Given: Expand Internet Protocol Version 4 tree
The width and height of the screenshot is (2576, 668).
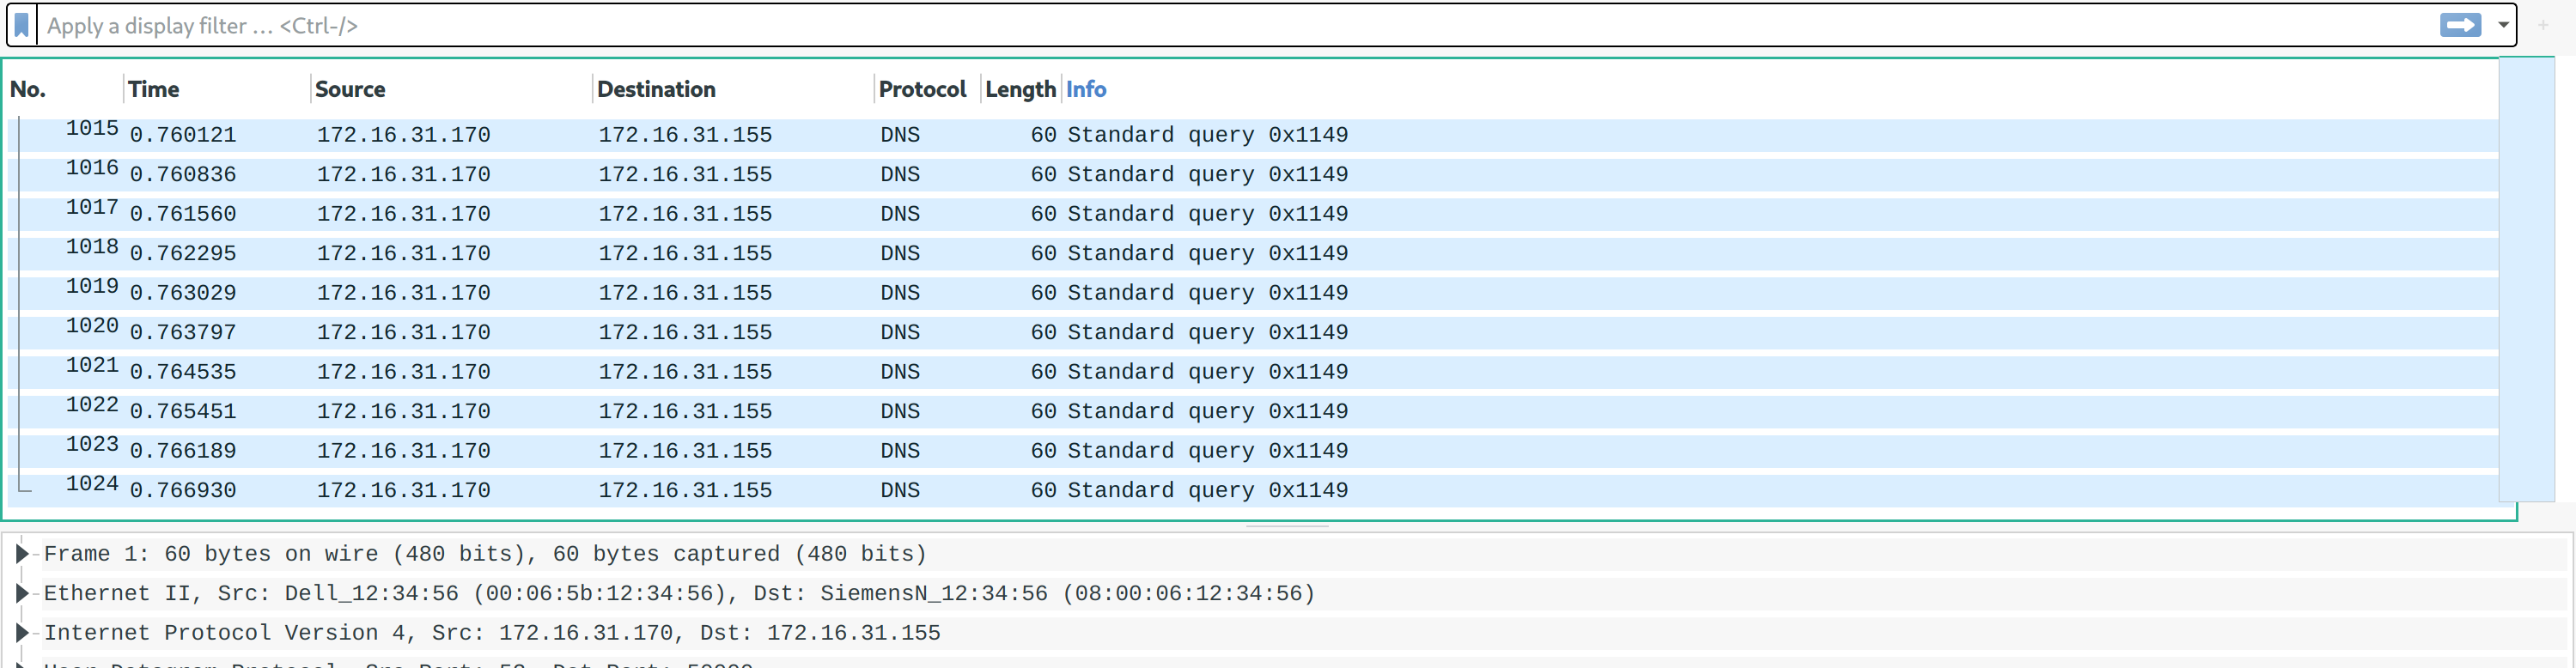Looking at the screenshot, I should [21, 633].
